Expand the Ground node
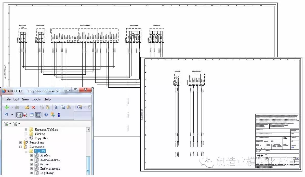The width and height of the screenshot is (305, 177). (31, 164)
